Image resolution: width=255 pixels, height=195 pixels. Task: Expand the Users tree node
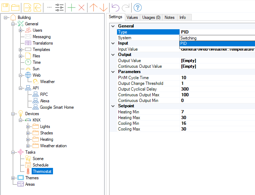(20, 30)
